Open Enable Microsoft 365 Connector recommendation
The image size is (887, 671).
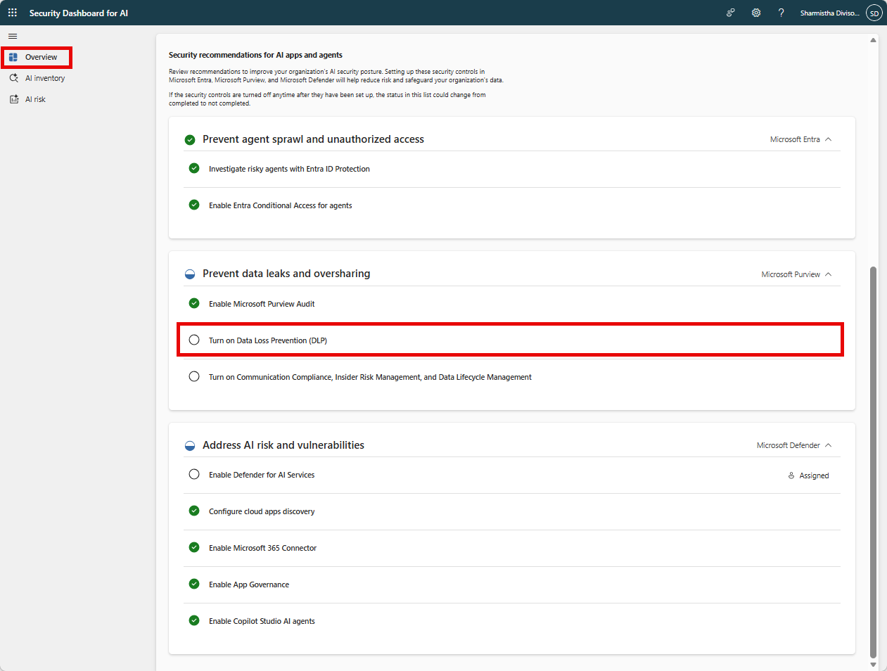[x=262, y=548]
